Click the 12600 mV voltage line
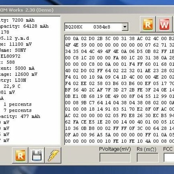The width and height of the screenshot is (174, 174). [18, 74]
